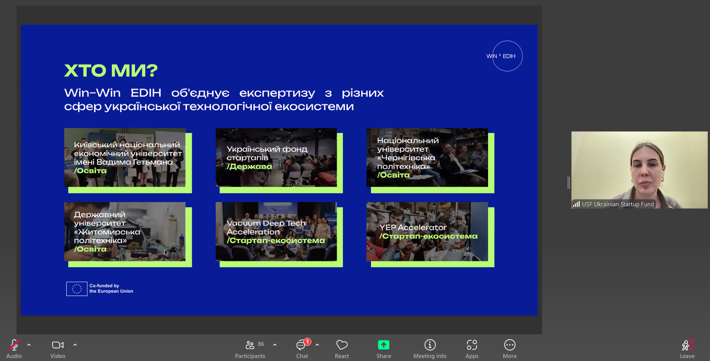Turn on the camera with Video icon
The width and height of the screenshot is (710, 361).
coord(57,345)
